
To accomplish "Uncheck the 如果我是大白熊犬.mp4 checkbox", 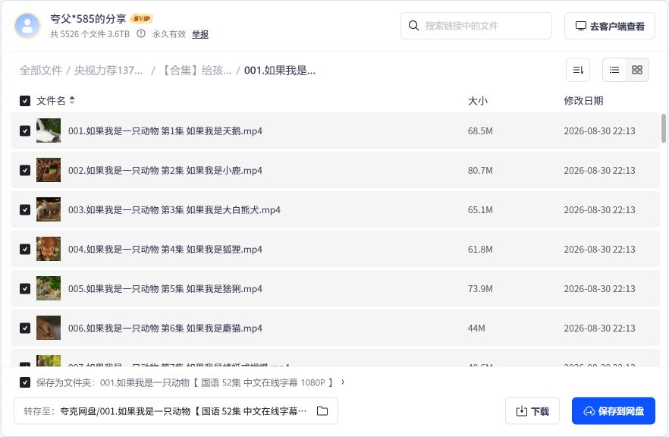I will [25, 209].
